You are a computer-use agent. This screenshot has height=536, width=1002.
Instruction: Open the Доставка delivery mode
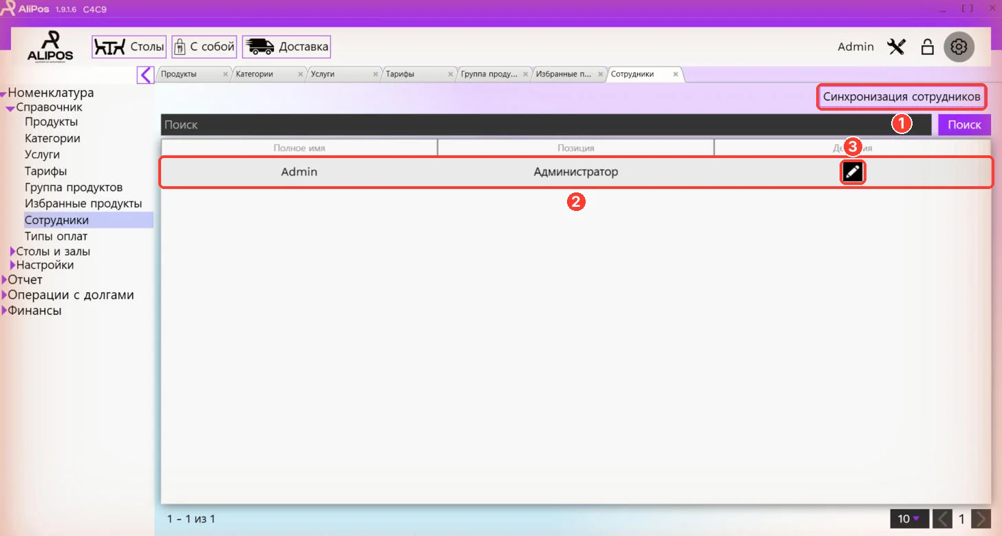pyautogui.click(x=286, y=47)
